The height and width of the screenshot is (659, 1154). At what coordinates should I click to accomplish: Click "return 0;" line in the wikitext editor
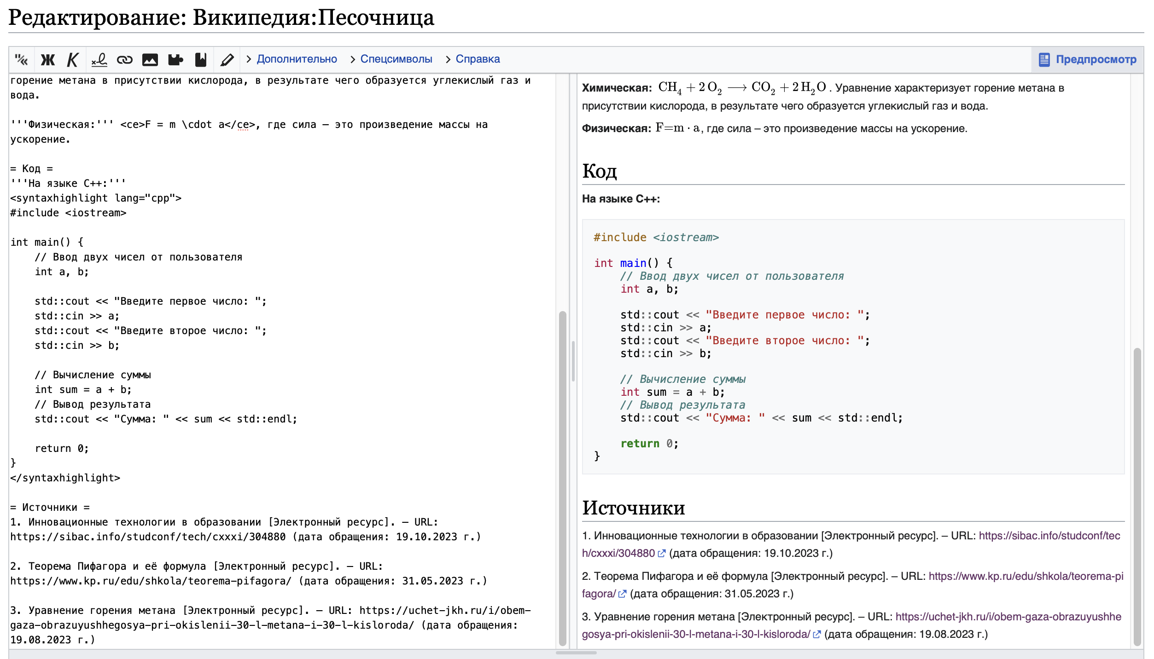62,448
